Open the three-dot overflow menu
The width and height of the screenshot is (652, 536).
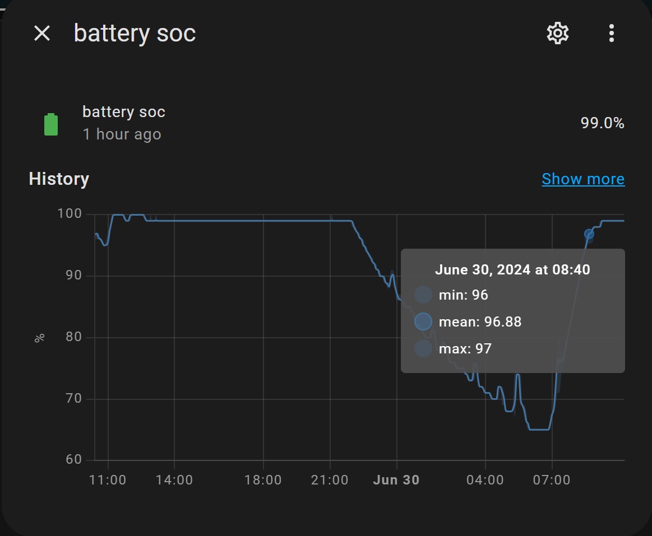tap(611, 33)
